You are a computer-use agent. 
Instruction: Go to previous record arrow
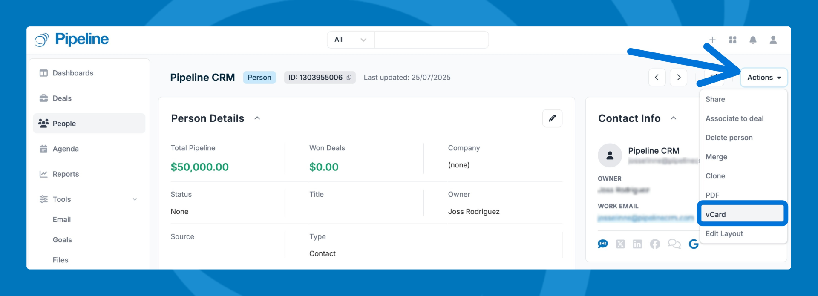pos(657,78)
